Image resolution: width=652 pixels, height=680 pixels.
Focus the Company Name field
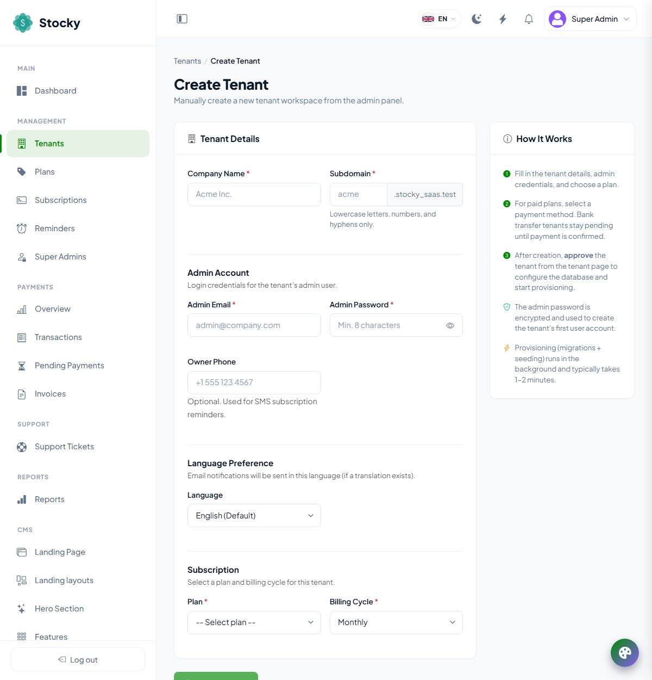point(254,194)
